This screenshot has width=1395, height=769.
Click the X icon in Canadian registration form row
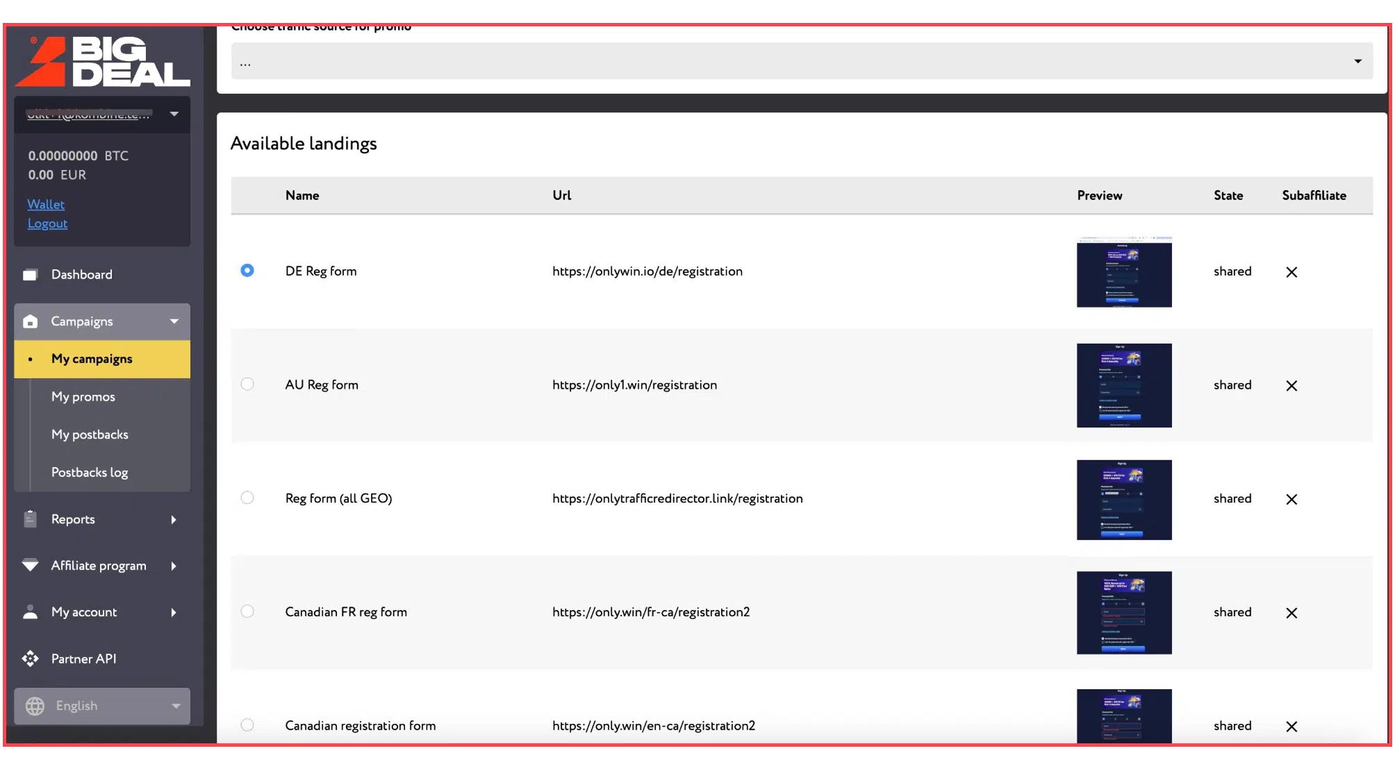coord(1291,727)
